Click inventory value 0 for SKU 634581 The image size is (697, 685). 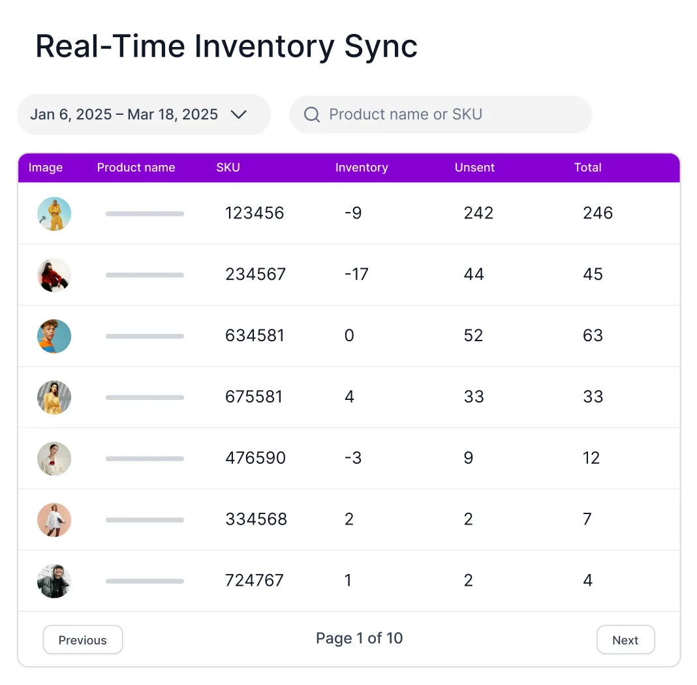click(349, 336)
